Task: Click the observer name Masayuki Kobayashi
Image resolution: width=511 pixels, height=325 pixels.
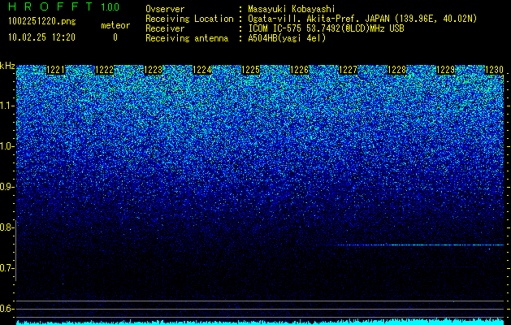Action: tap(292, 9)
